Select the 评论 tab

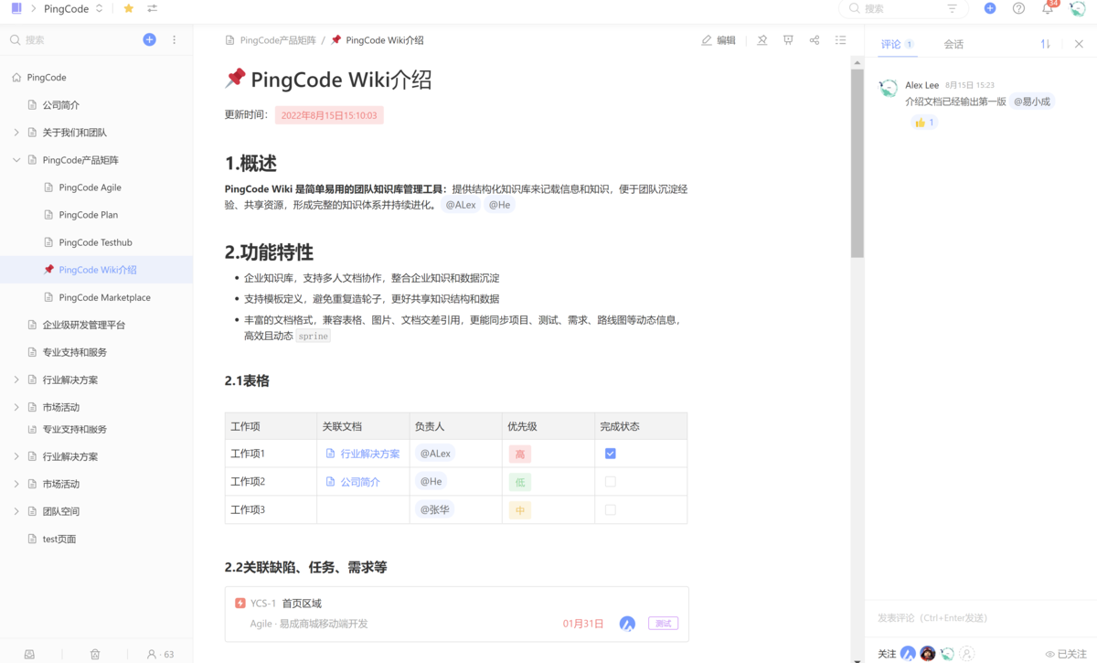[x=891, y=43]
